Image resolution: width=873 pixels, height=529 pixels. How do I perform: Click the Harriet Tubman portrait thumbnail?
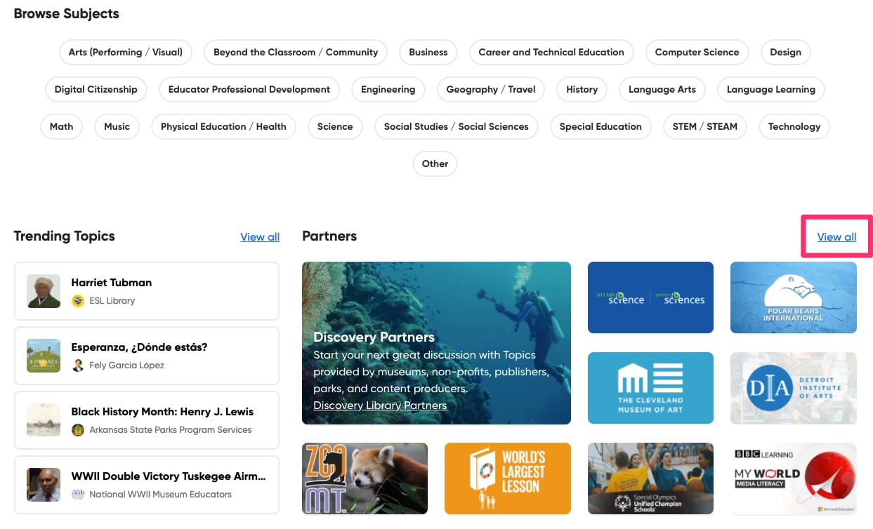44,291
